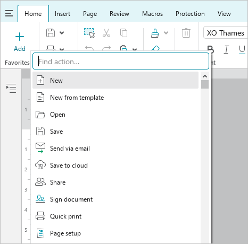Focus the Find action search field
Screen dimensions: 248x244
pos(121,61)
